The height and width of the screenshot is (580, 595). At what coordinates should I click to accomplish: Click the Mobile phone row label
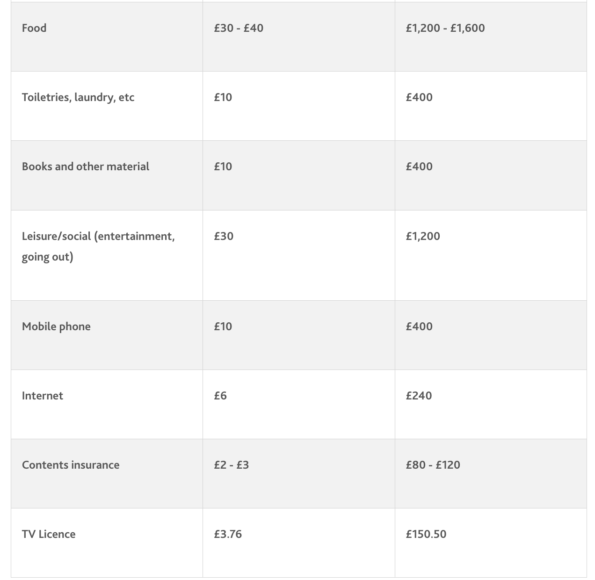[56, 326]
